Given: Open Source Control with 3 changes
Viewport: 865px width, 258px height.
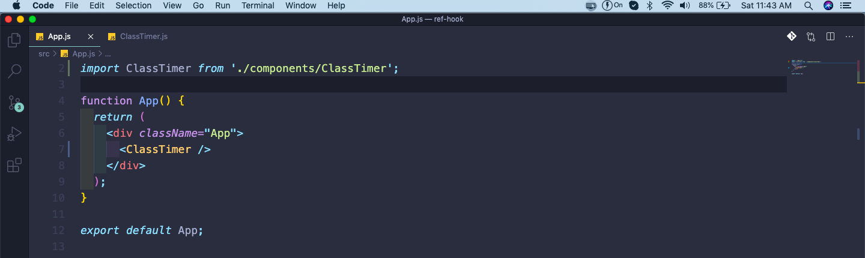Looking at the screenshot, I should coord(14,103).
